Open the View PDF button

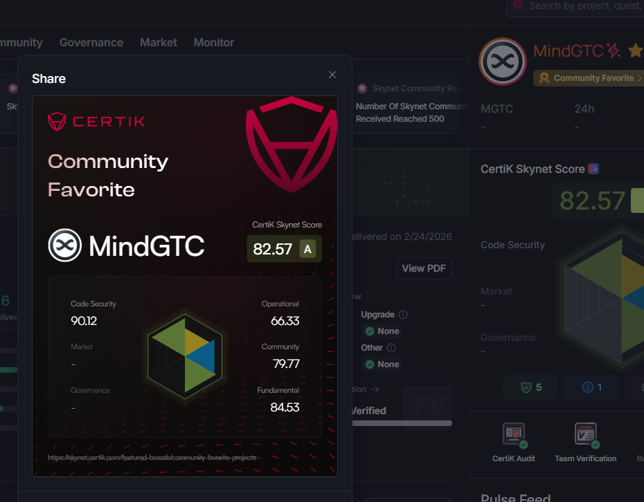click(424, 268)
